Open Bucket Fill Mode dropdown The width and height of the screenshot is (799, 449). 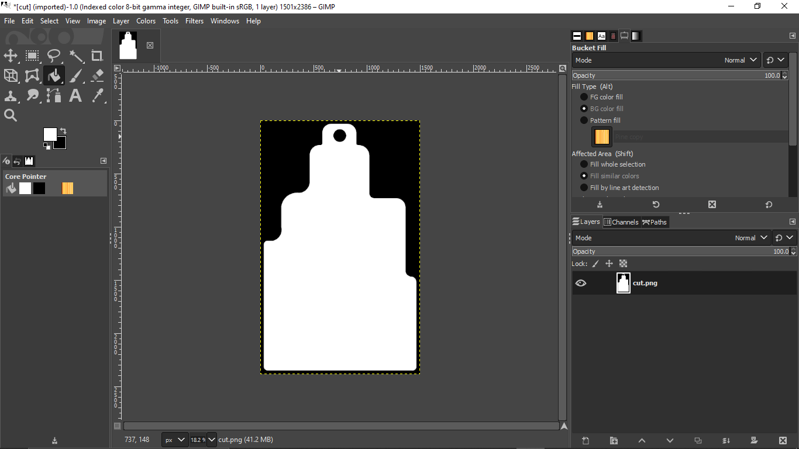coord(666,60)
